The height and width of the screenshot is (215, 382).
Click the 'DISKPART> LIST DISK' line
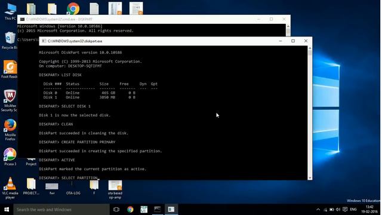pos(60,75)
